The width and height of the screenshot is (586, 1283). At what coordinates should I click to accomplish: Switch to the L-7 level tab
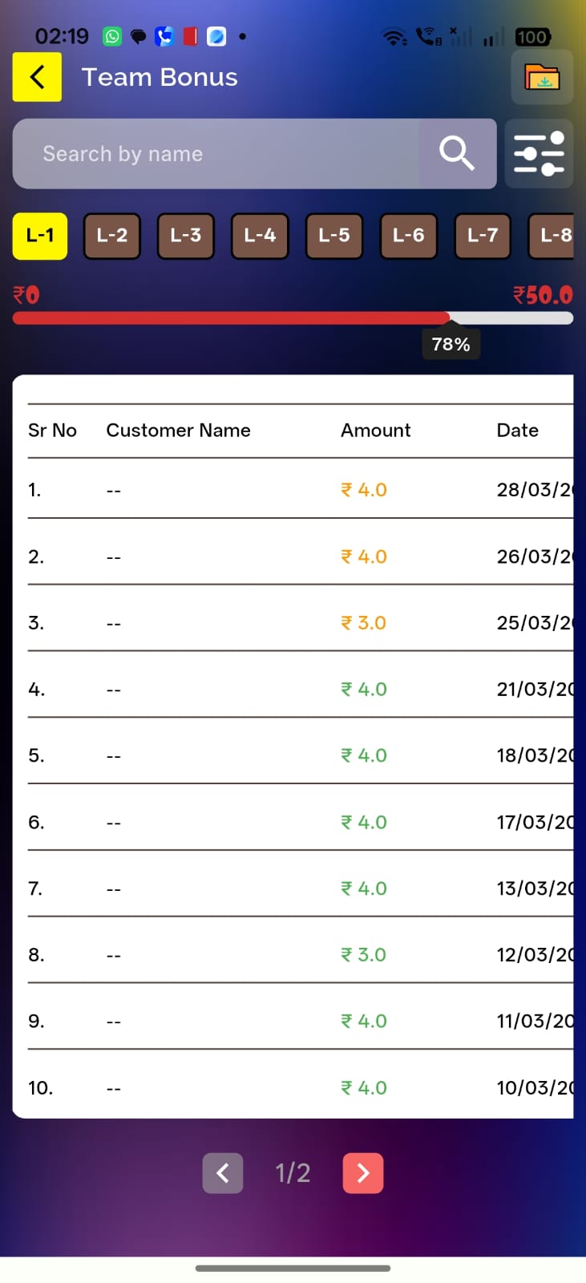tap(483, 236)
